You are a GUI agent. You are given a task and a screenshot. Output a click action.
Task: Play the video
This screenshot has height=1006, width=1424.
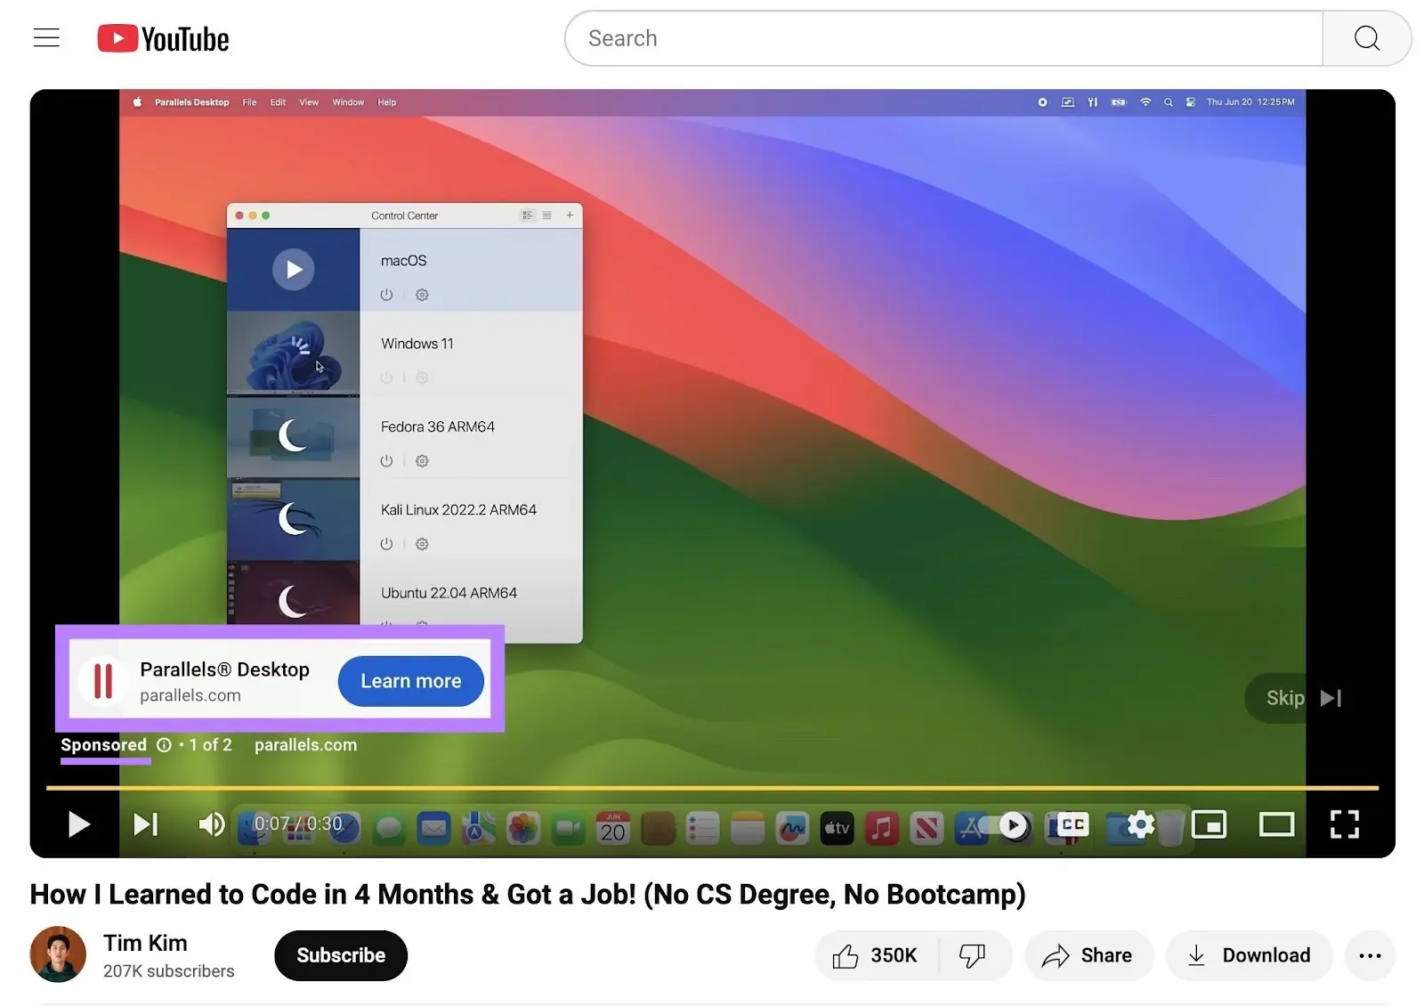[78, 824]
